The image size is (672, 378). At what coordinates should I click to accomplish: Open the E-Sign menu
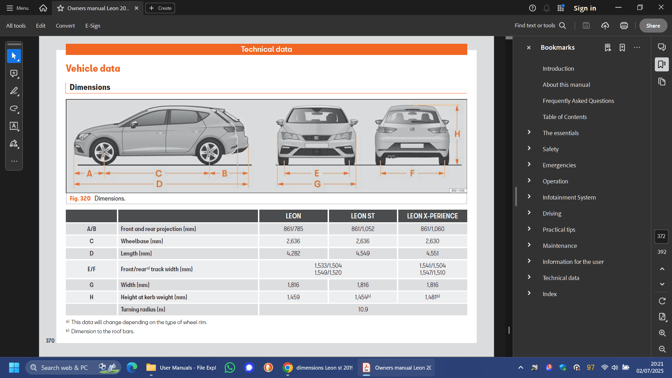coord(93,26)
